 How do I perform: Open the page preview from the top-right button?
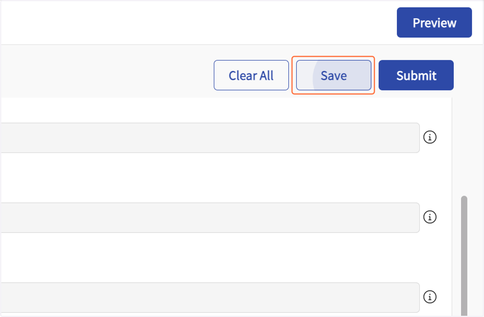point(434,23)
